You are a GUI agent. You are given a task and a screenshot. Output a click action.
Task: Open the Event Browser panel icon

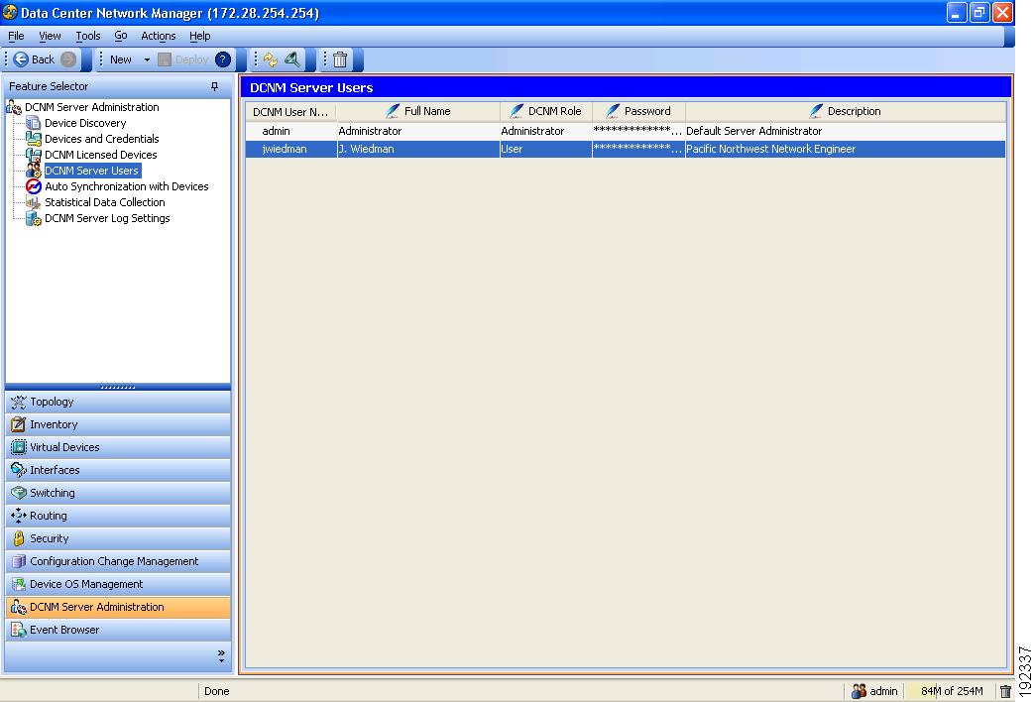pos(17,630)
